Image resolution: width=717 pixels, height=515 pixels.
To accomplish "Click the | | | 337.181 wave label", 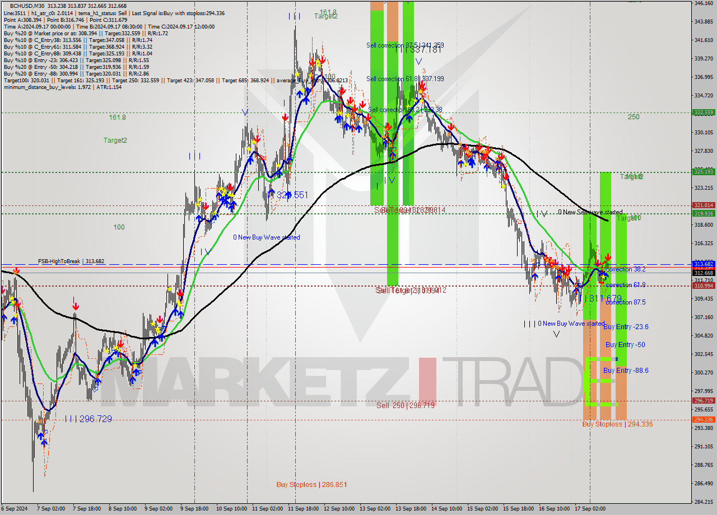I will click(420, 50).
